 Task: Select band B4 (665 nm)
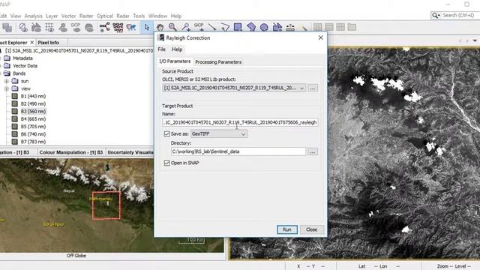click(33, 119)
